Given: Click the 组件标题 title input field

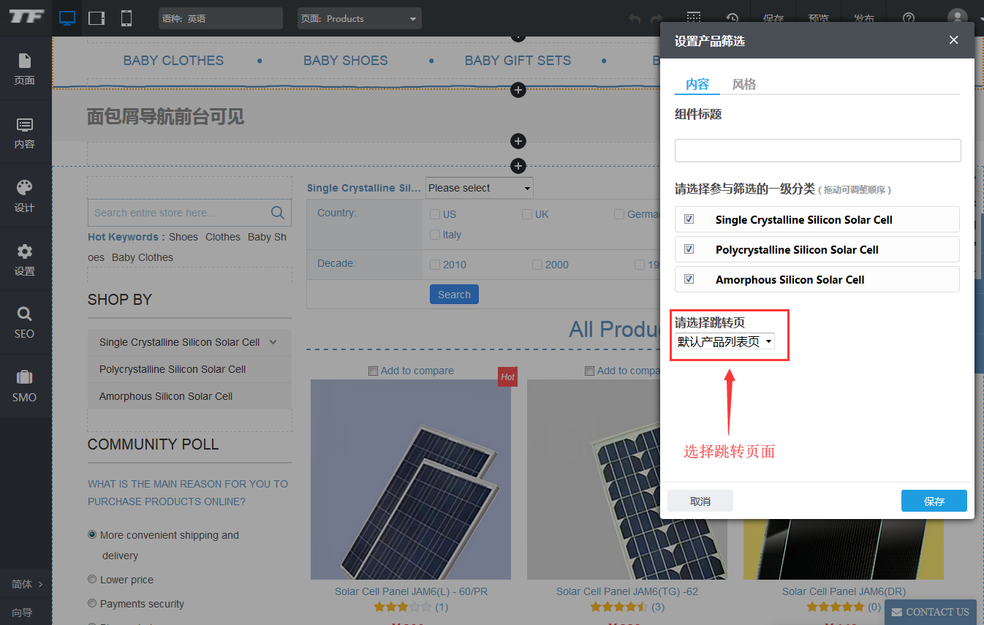Looking at the screenshot, I should click(817, 151).
